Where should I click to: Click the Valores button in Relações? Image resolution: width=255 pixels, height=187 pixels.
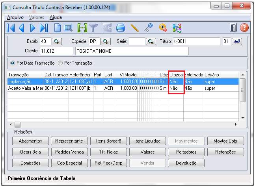coord(147,152)
